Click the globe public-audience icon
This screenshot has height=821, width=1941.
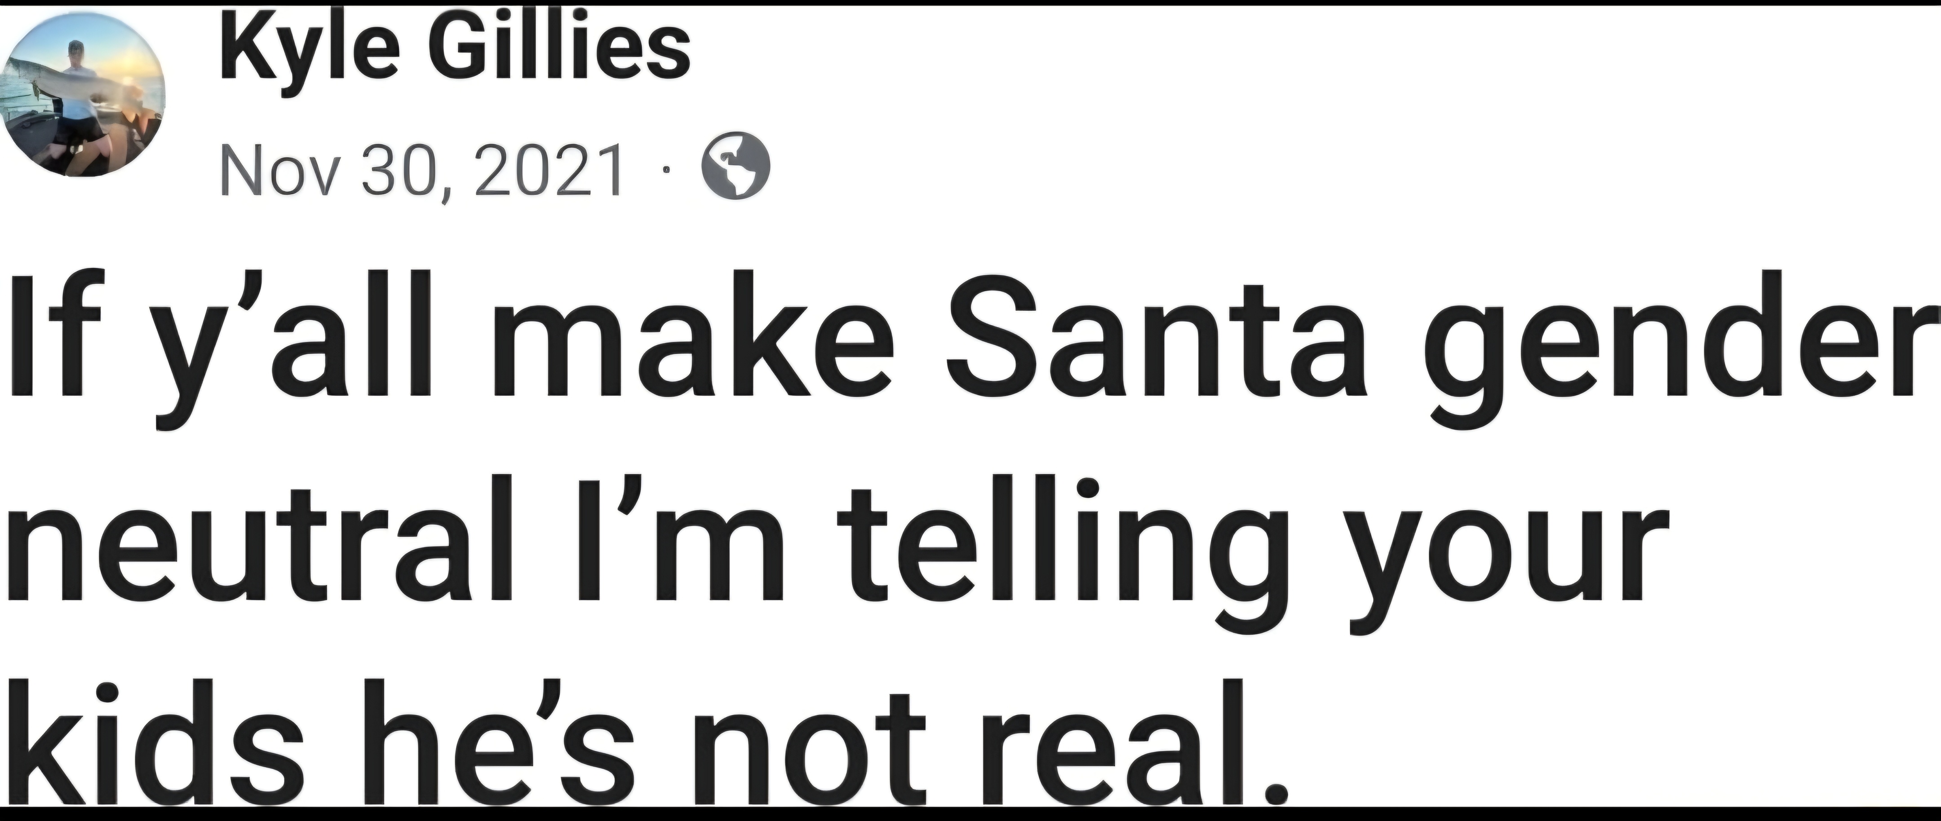[x=736, y=167]
